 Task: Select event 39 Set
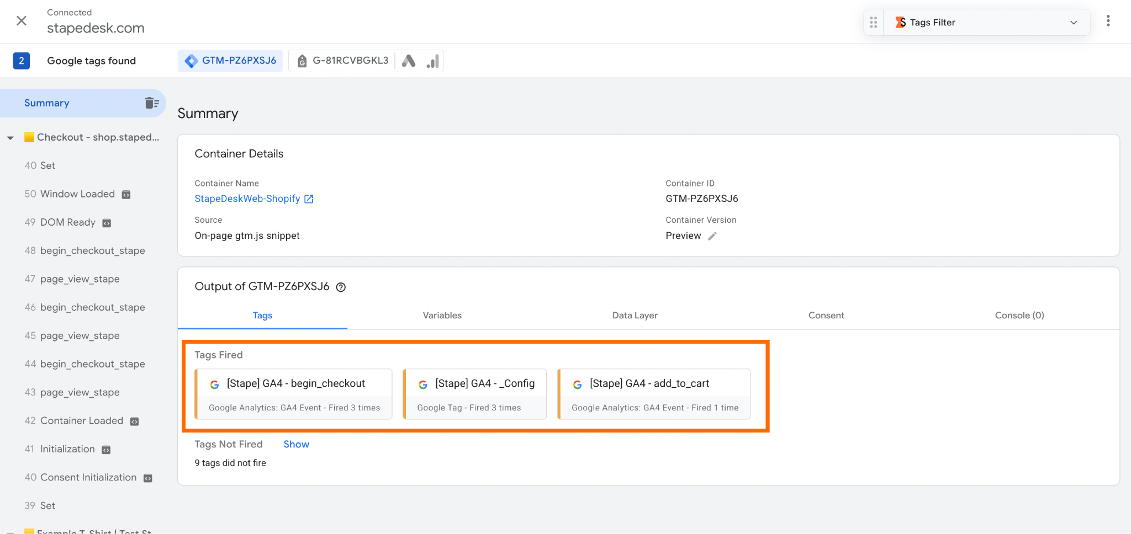(x=40, y=506)
